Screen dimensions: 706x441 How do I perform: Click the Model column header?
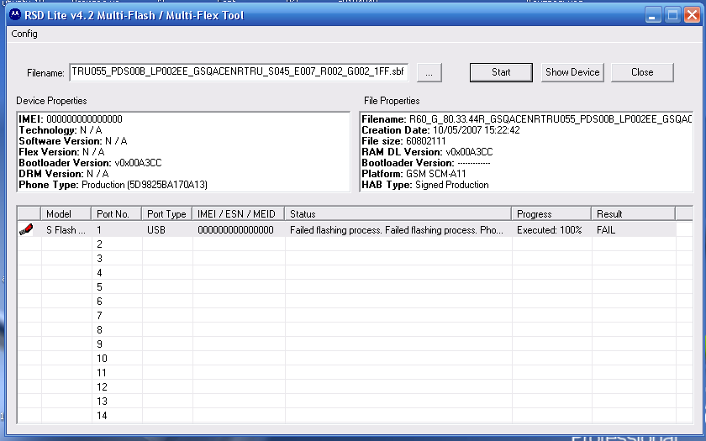coord(66,213)
